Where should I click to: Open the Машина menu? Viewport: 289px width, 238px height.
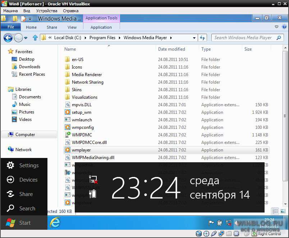click(10, 11)
